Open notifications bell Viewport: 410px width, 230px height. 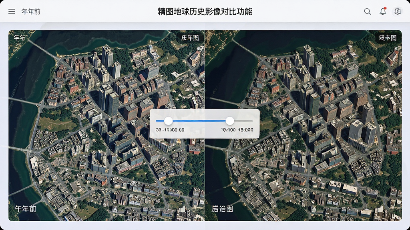[383, 11]
